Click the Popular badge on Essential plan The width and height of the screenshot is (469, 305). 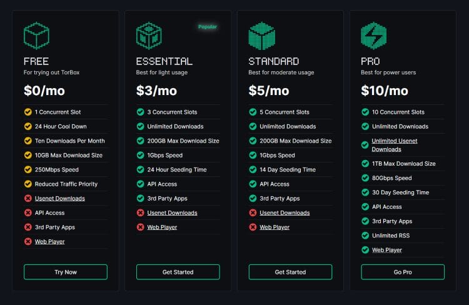(x=208, y=27)
